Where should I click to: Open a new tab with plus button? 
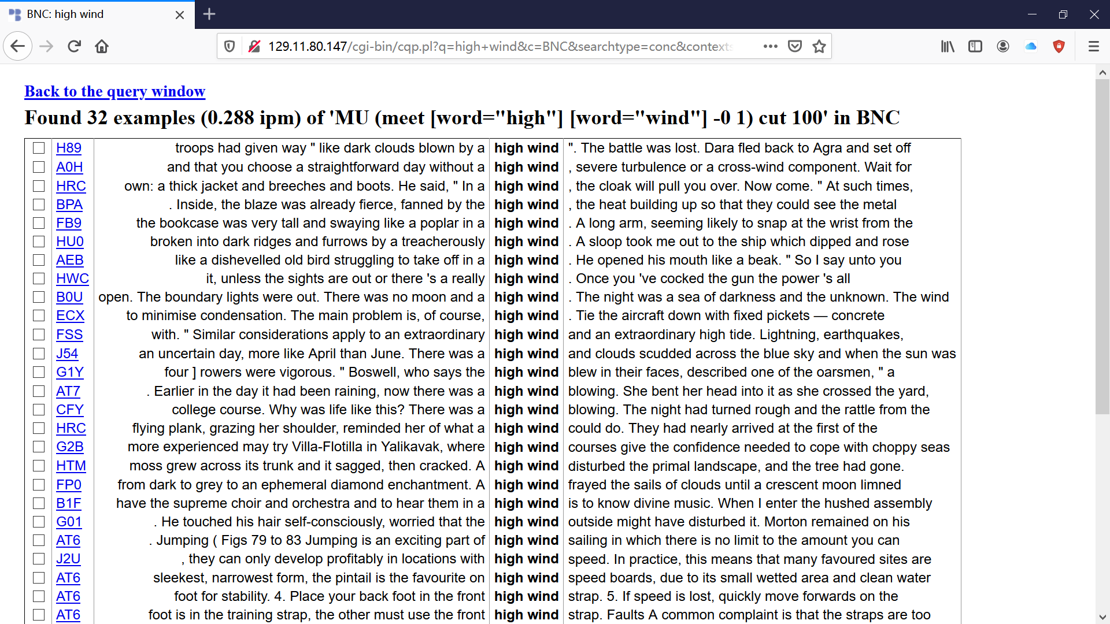click(209, 14)
